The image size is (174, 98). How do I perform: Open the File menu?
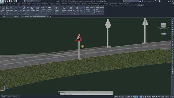click(6, 3)
